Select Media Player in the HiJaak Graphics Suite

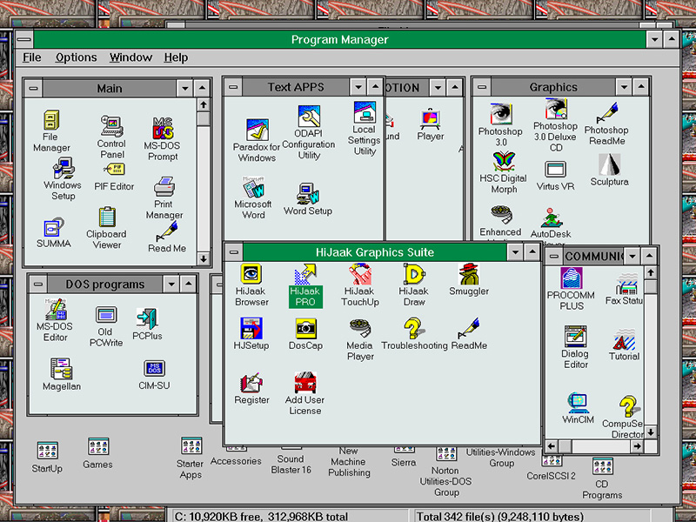[360, 329]
